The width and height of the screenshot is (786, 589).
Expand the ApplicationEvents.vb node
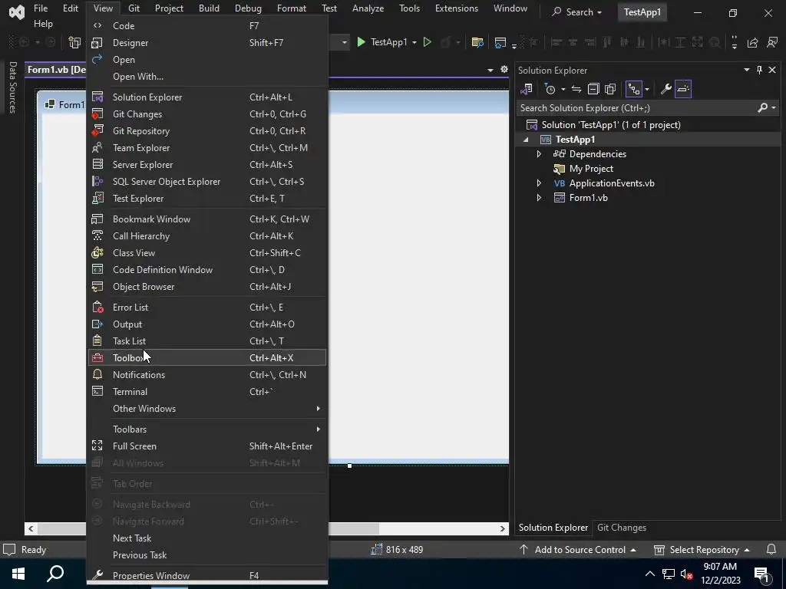pos(539,183)
